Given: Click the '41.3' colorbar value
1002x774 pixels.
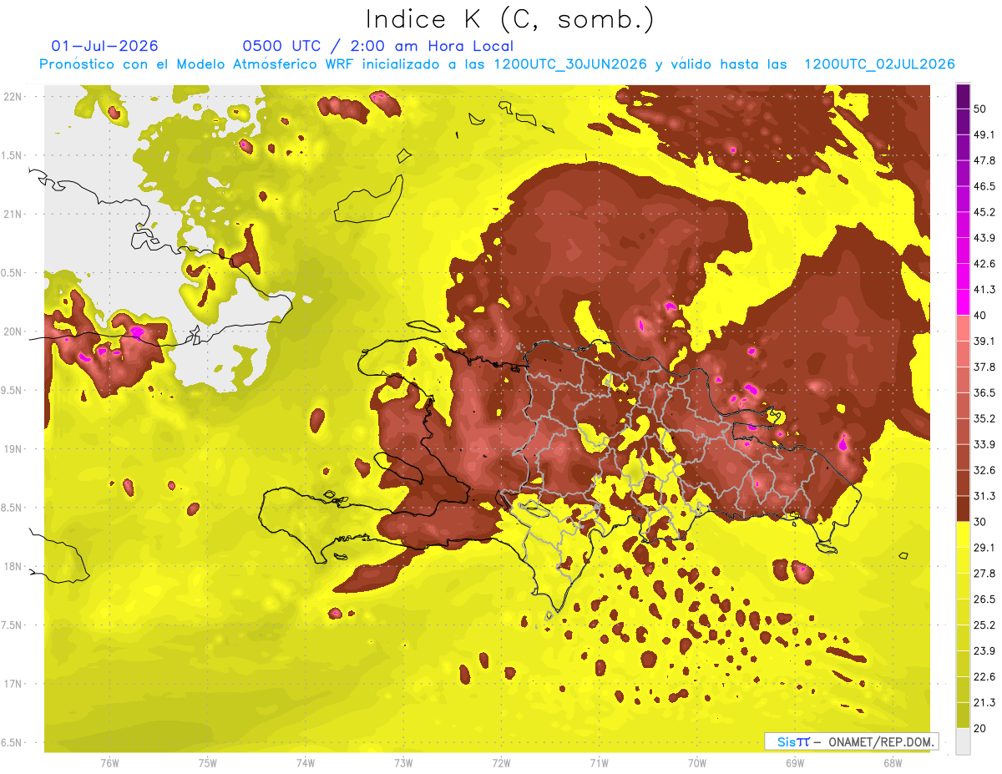Looking at the screenshot, I should (x=984, y=290).
